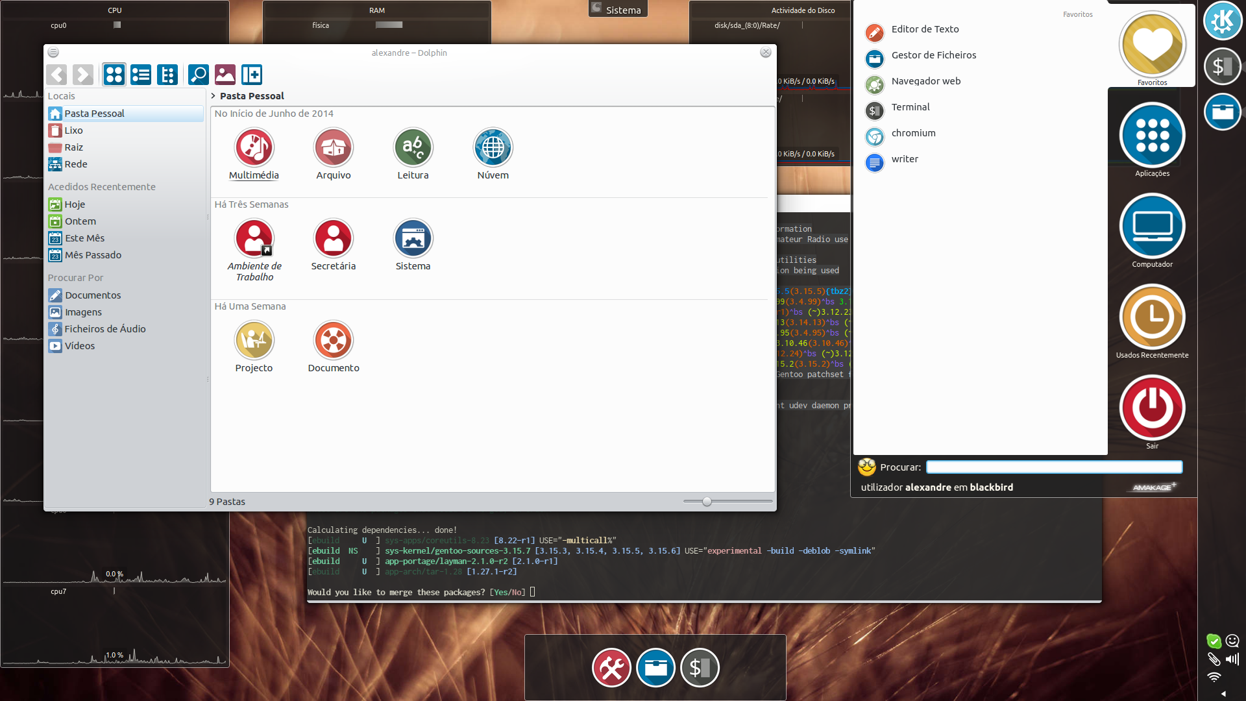Launch Editor de Texto from favorites
This screenshot has width=1246, height=701.
tap(925, 29)
